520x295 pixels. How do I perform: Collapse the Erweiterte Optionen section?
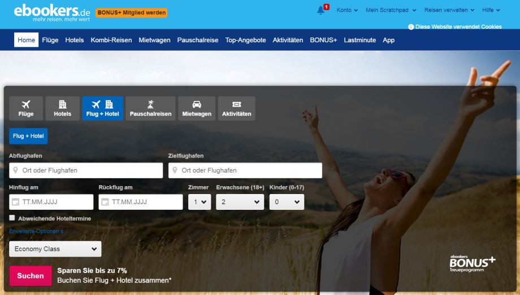point(36,231)
